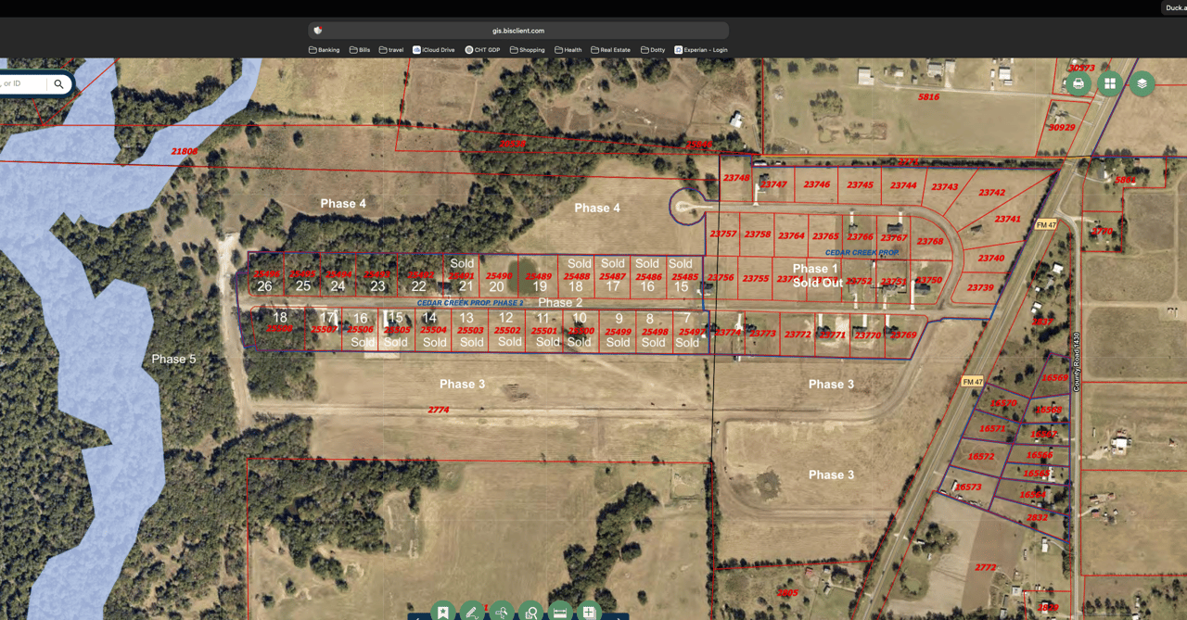This screenshot has width=1187, height=620.
Task: Click the gis.bisclient.com address bar
Action: tap(518, 31)
